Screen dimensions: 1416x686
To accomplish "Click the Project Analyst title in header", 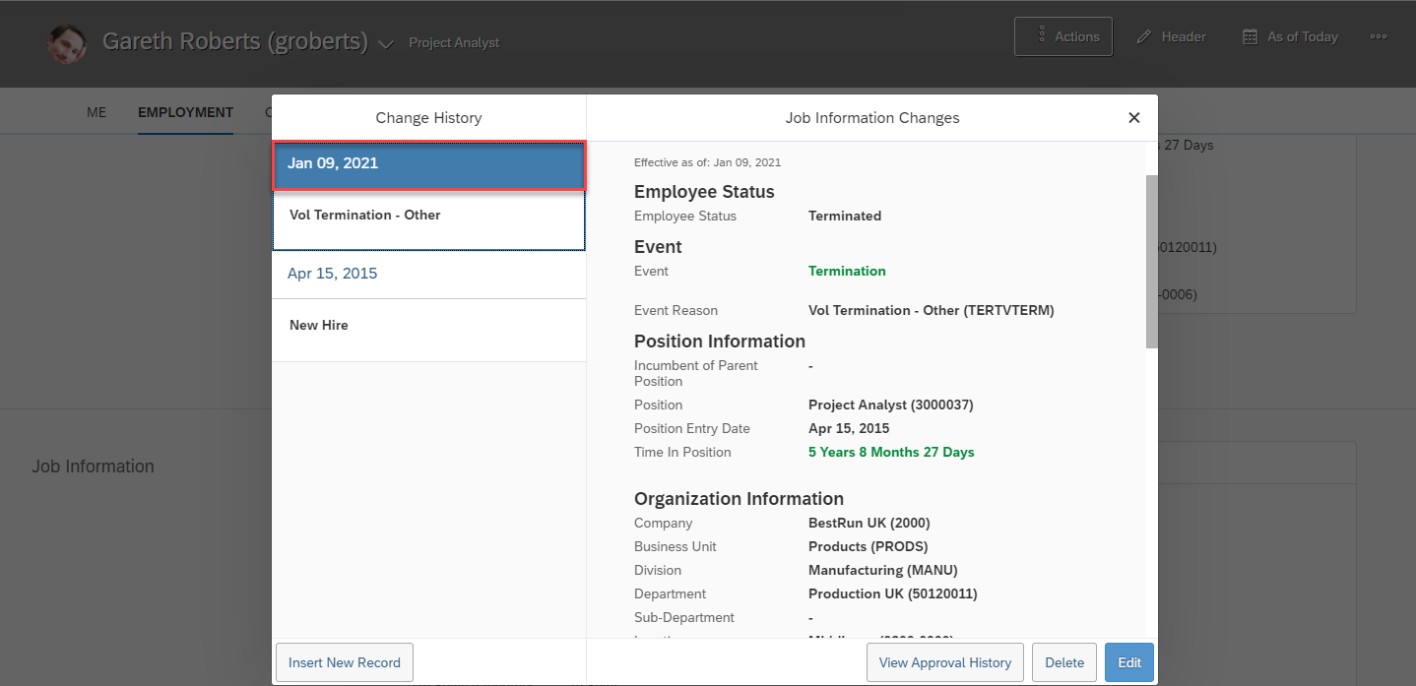I will [454, 43].
